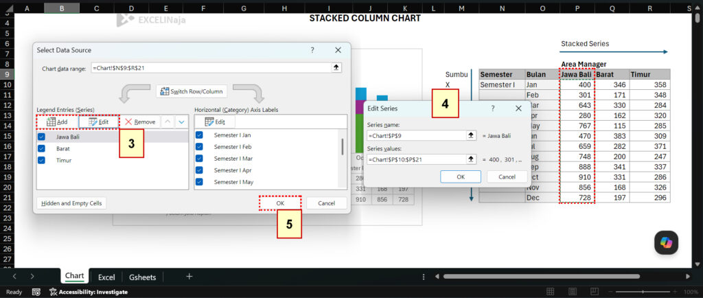Click the Series values input field
This screenshot has height=298, width=703.
(416, 159)
